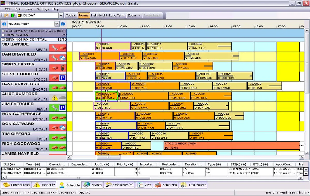Select the SID BANSIDE resource row name
This screenshot has width=310, height=196.
pos(16,44)
